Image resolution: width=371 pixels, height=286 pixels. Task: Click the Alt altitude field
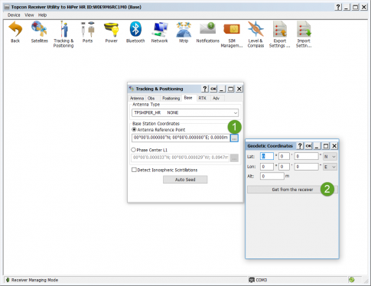(272, 176)
